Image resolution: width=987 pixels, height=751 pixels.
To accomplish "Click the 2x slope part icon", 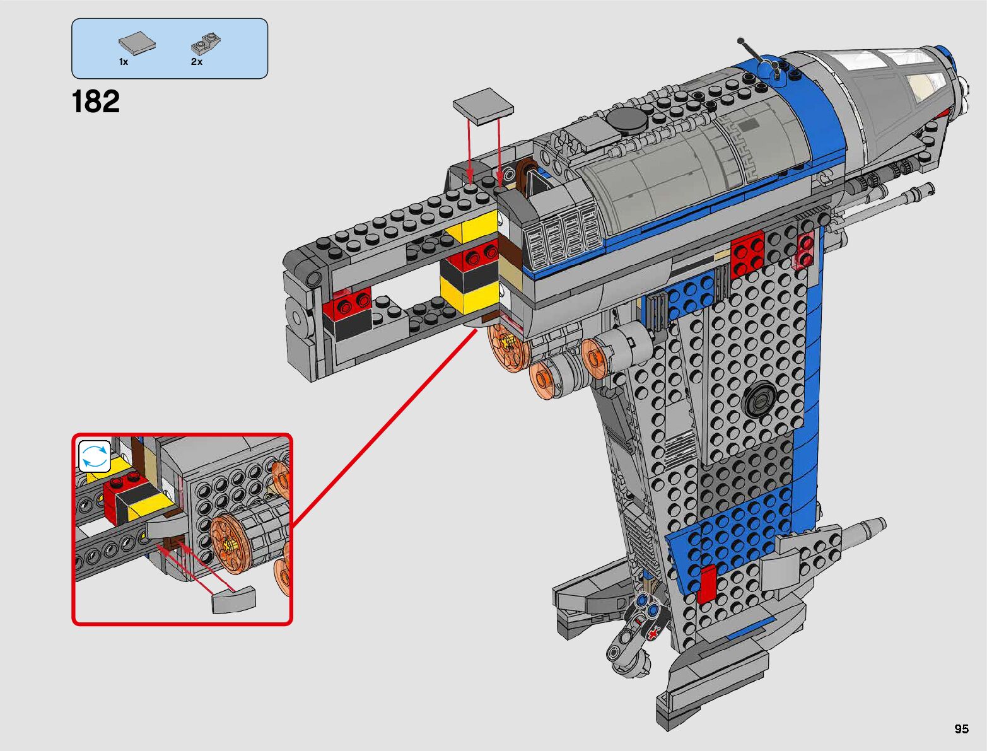I will [206, 45].
